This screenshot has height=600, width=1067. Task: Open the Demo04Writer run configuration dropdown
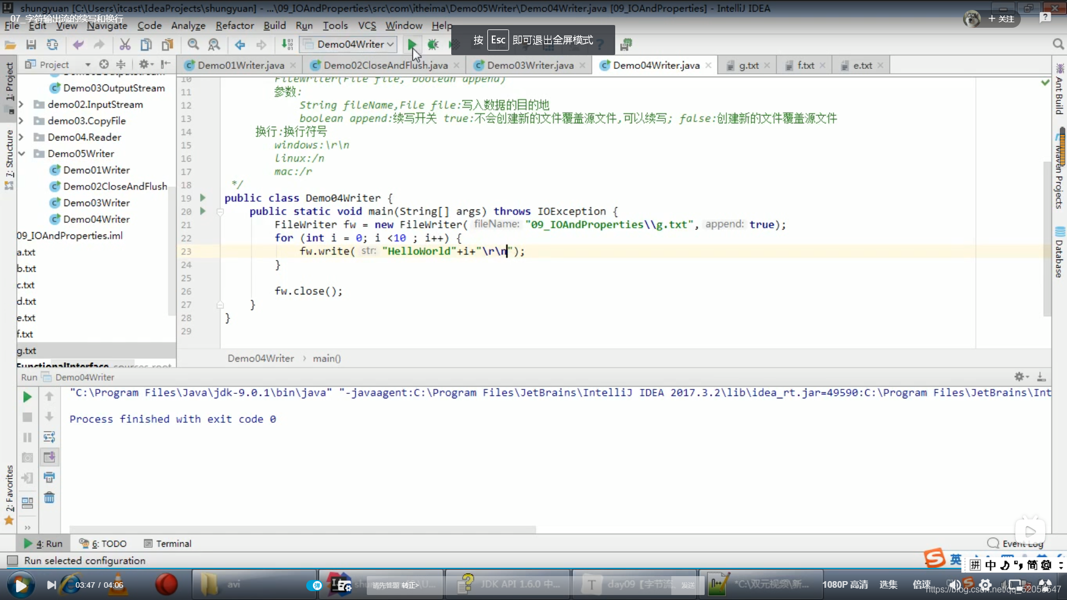coord(349,44)
